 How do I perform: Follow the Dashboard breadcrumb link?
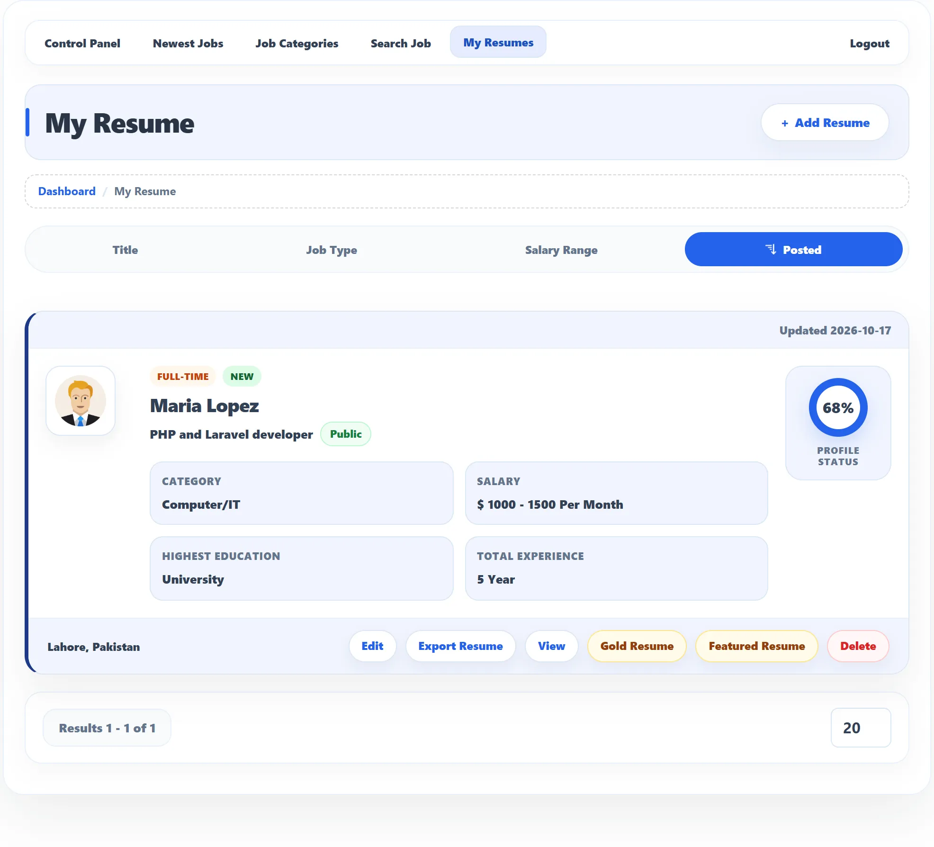click(67, 191)
